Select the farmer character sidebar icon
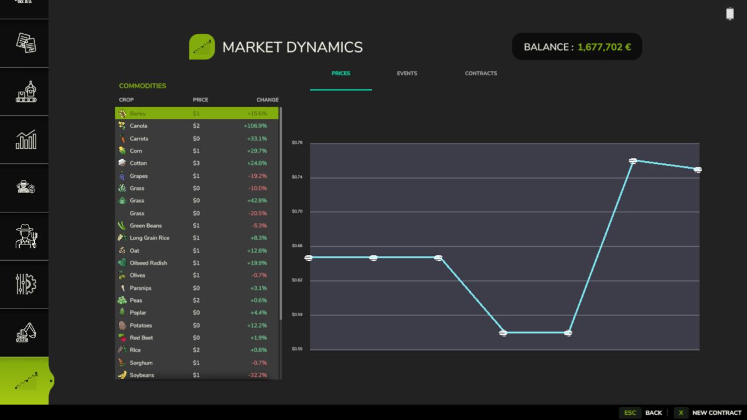Image resolution: width=747 pixels, height=420 pixels. (24, 236)
